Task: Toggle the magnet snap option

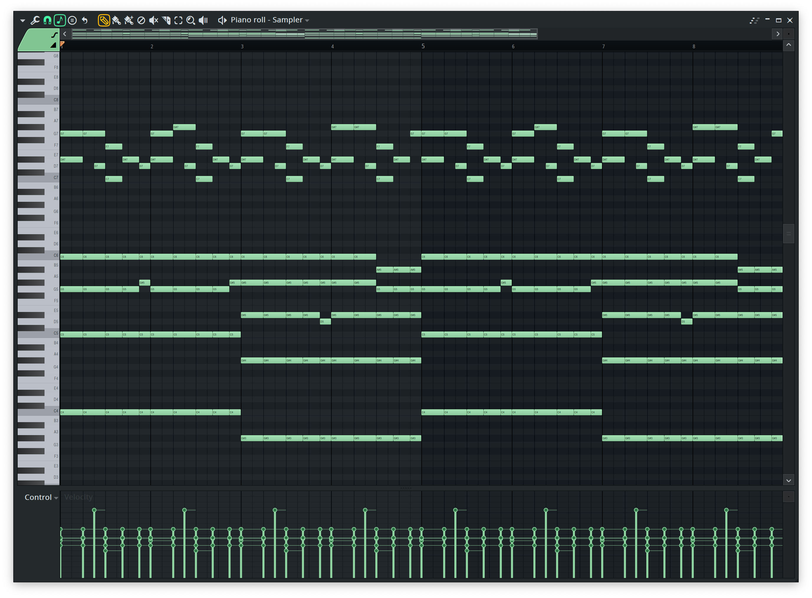Action: pyautogui.click(x=47, y=20)
